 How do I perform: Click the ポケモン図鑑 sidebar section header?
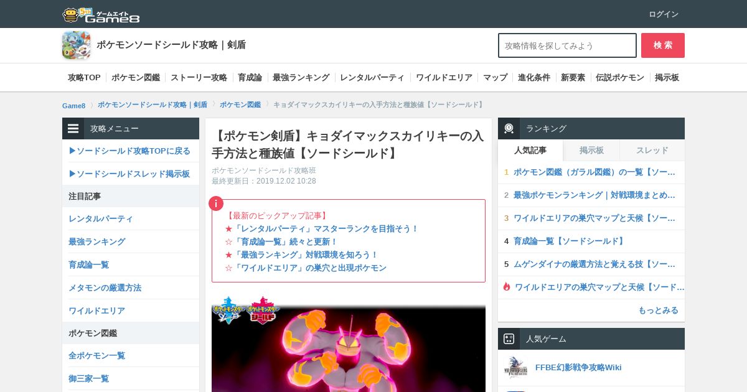tap(131, 333)
